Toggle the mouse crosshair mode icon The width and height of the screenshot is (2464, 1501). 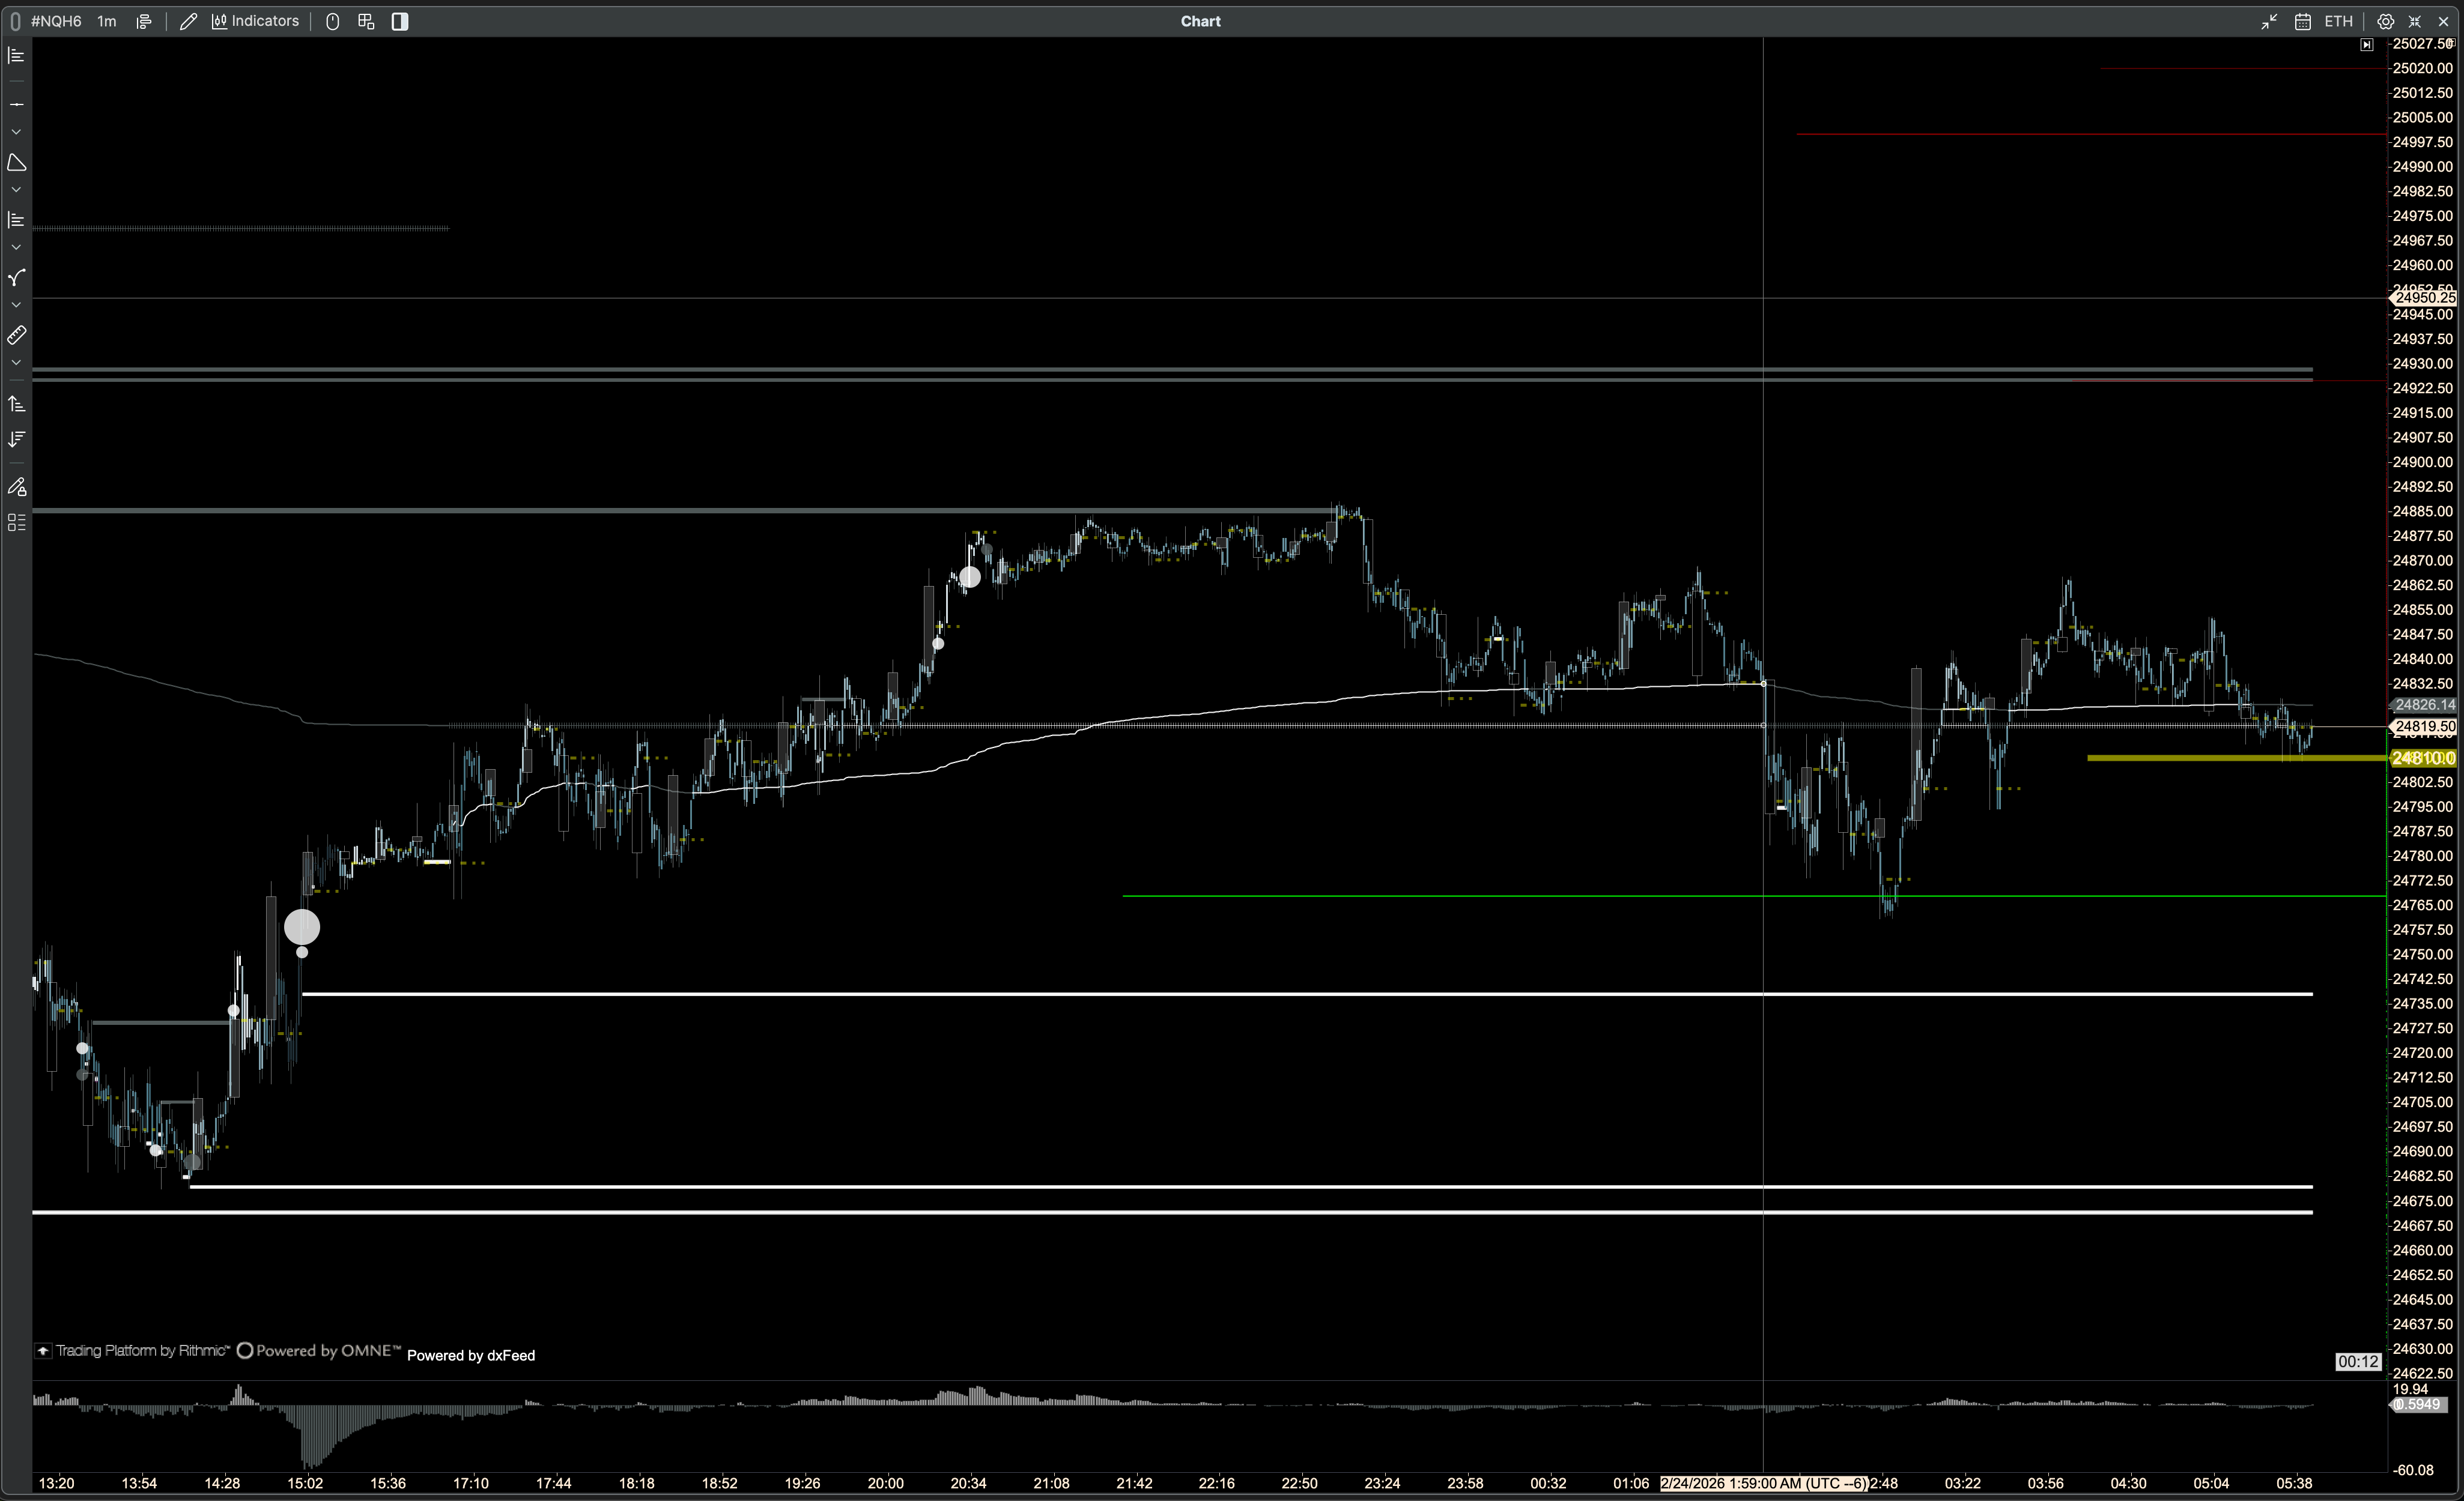[x=333, y=21]
